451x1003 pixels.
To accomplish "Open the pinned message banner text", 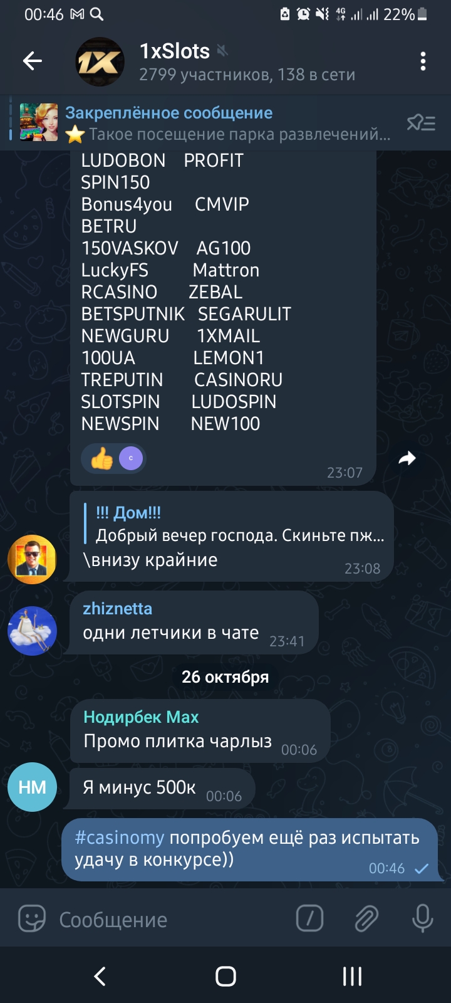I will 228,123.
